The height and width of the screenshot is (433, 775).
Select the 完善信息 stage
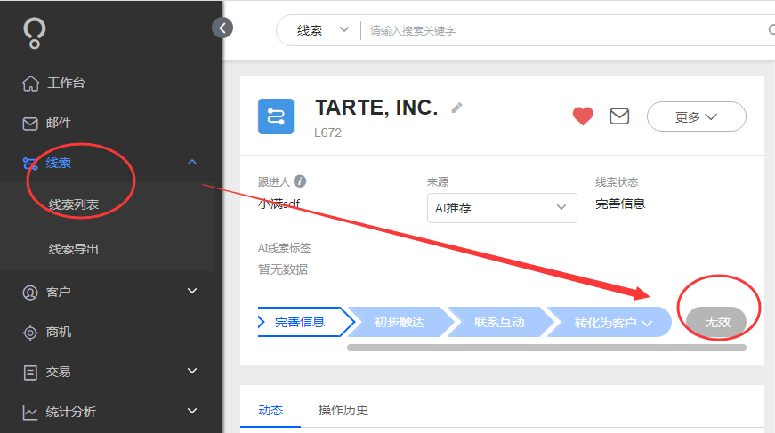(306, 323)
